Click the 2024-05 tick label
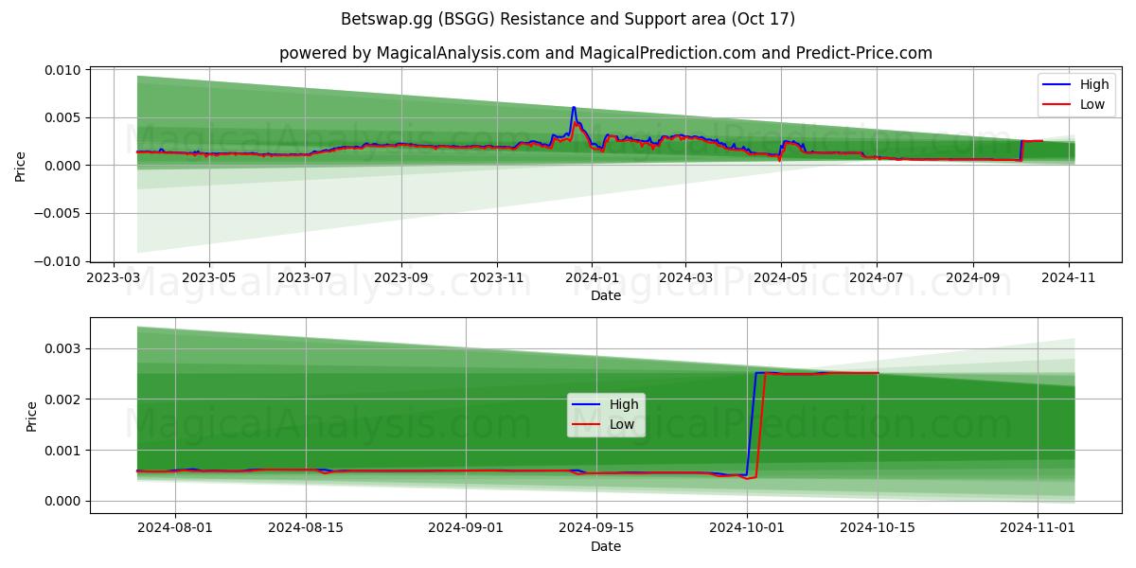Screen dimensions: 1136x568 pyautogui.click(x=781, y=278)
